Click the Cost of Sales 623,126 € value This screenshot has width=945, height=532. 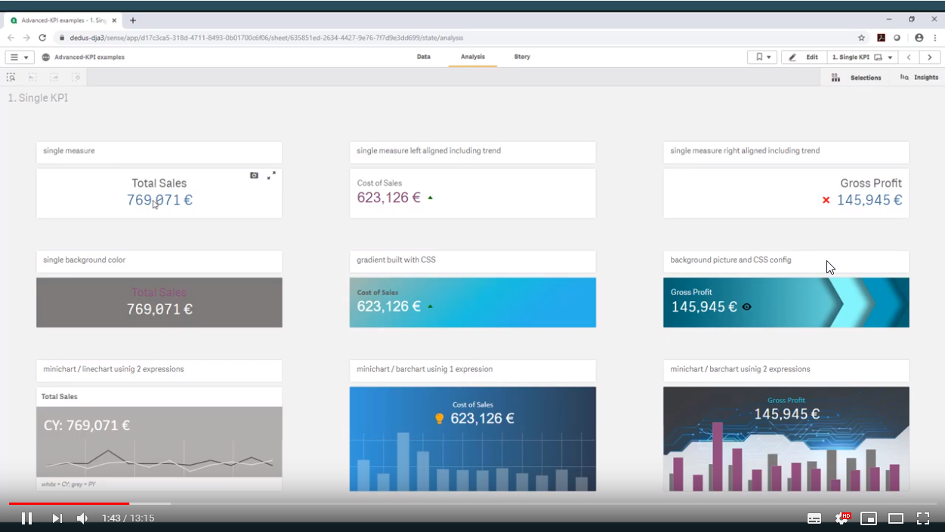389,198
